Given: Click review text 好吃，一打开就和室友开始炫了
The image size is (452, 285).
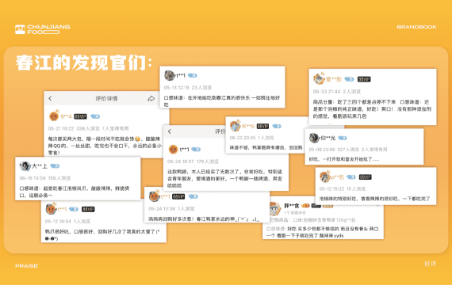Looking at the screenshot, I should coord(344,159).
